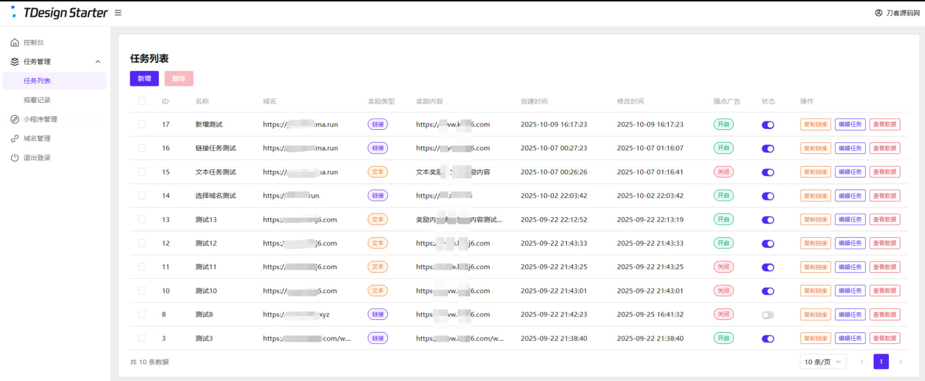Toggle status switch for task ID 17
Screen dimensions: 925x381
pos(768,125)
